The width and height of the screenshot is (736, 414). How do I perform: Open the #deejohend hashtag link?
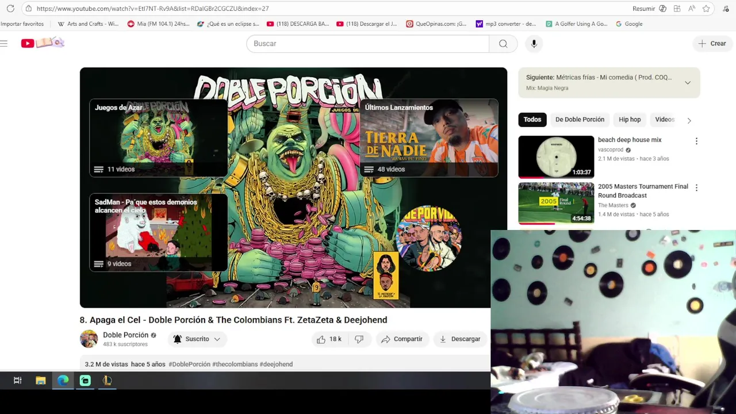pos(276,364)
